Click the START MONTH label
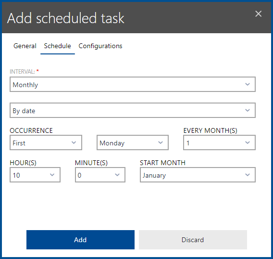 pyautogui.click(x=162, y=163)
